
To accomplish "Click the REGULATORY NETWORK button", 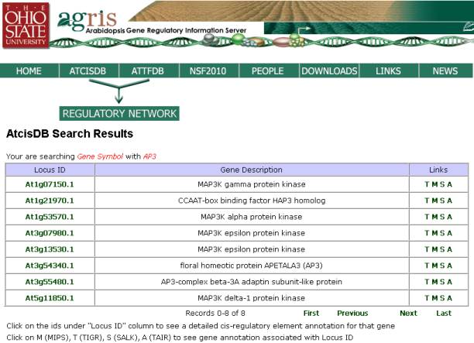I will click(119, 113).
